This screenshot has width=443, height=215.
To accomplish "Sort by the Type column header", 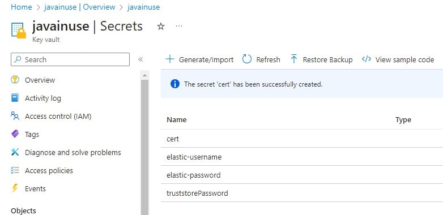I will [x=403, y=120].
